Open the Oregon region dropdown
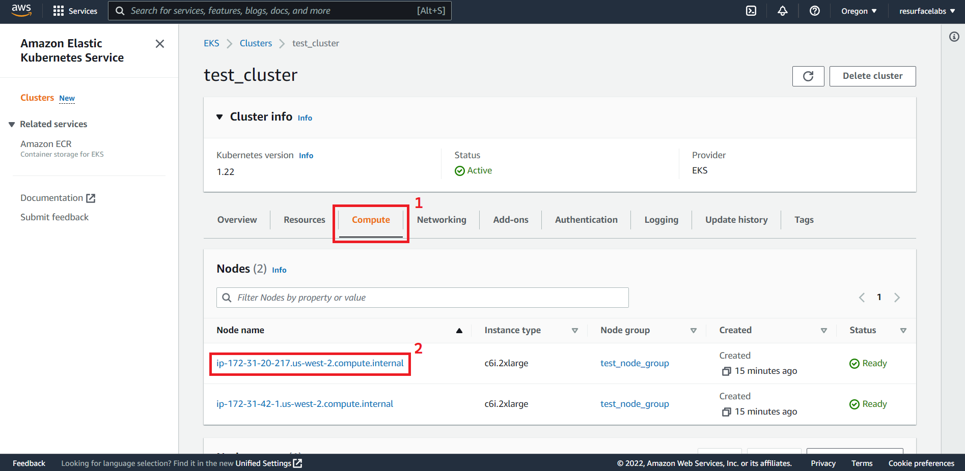Screen dimensions: 965x471 (859, 11)
